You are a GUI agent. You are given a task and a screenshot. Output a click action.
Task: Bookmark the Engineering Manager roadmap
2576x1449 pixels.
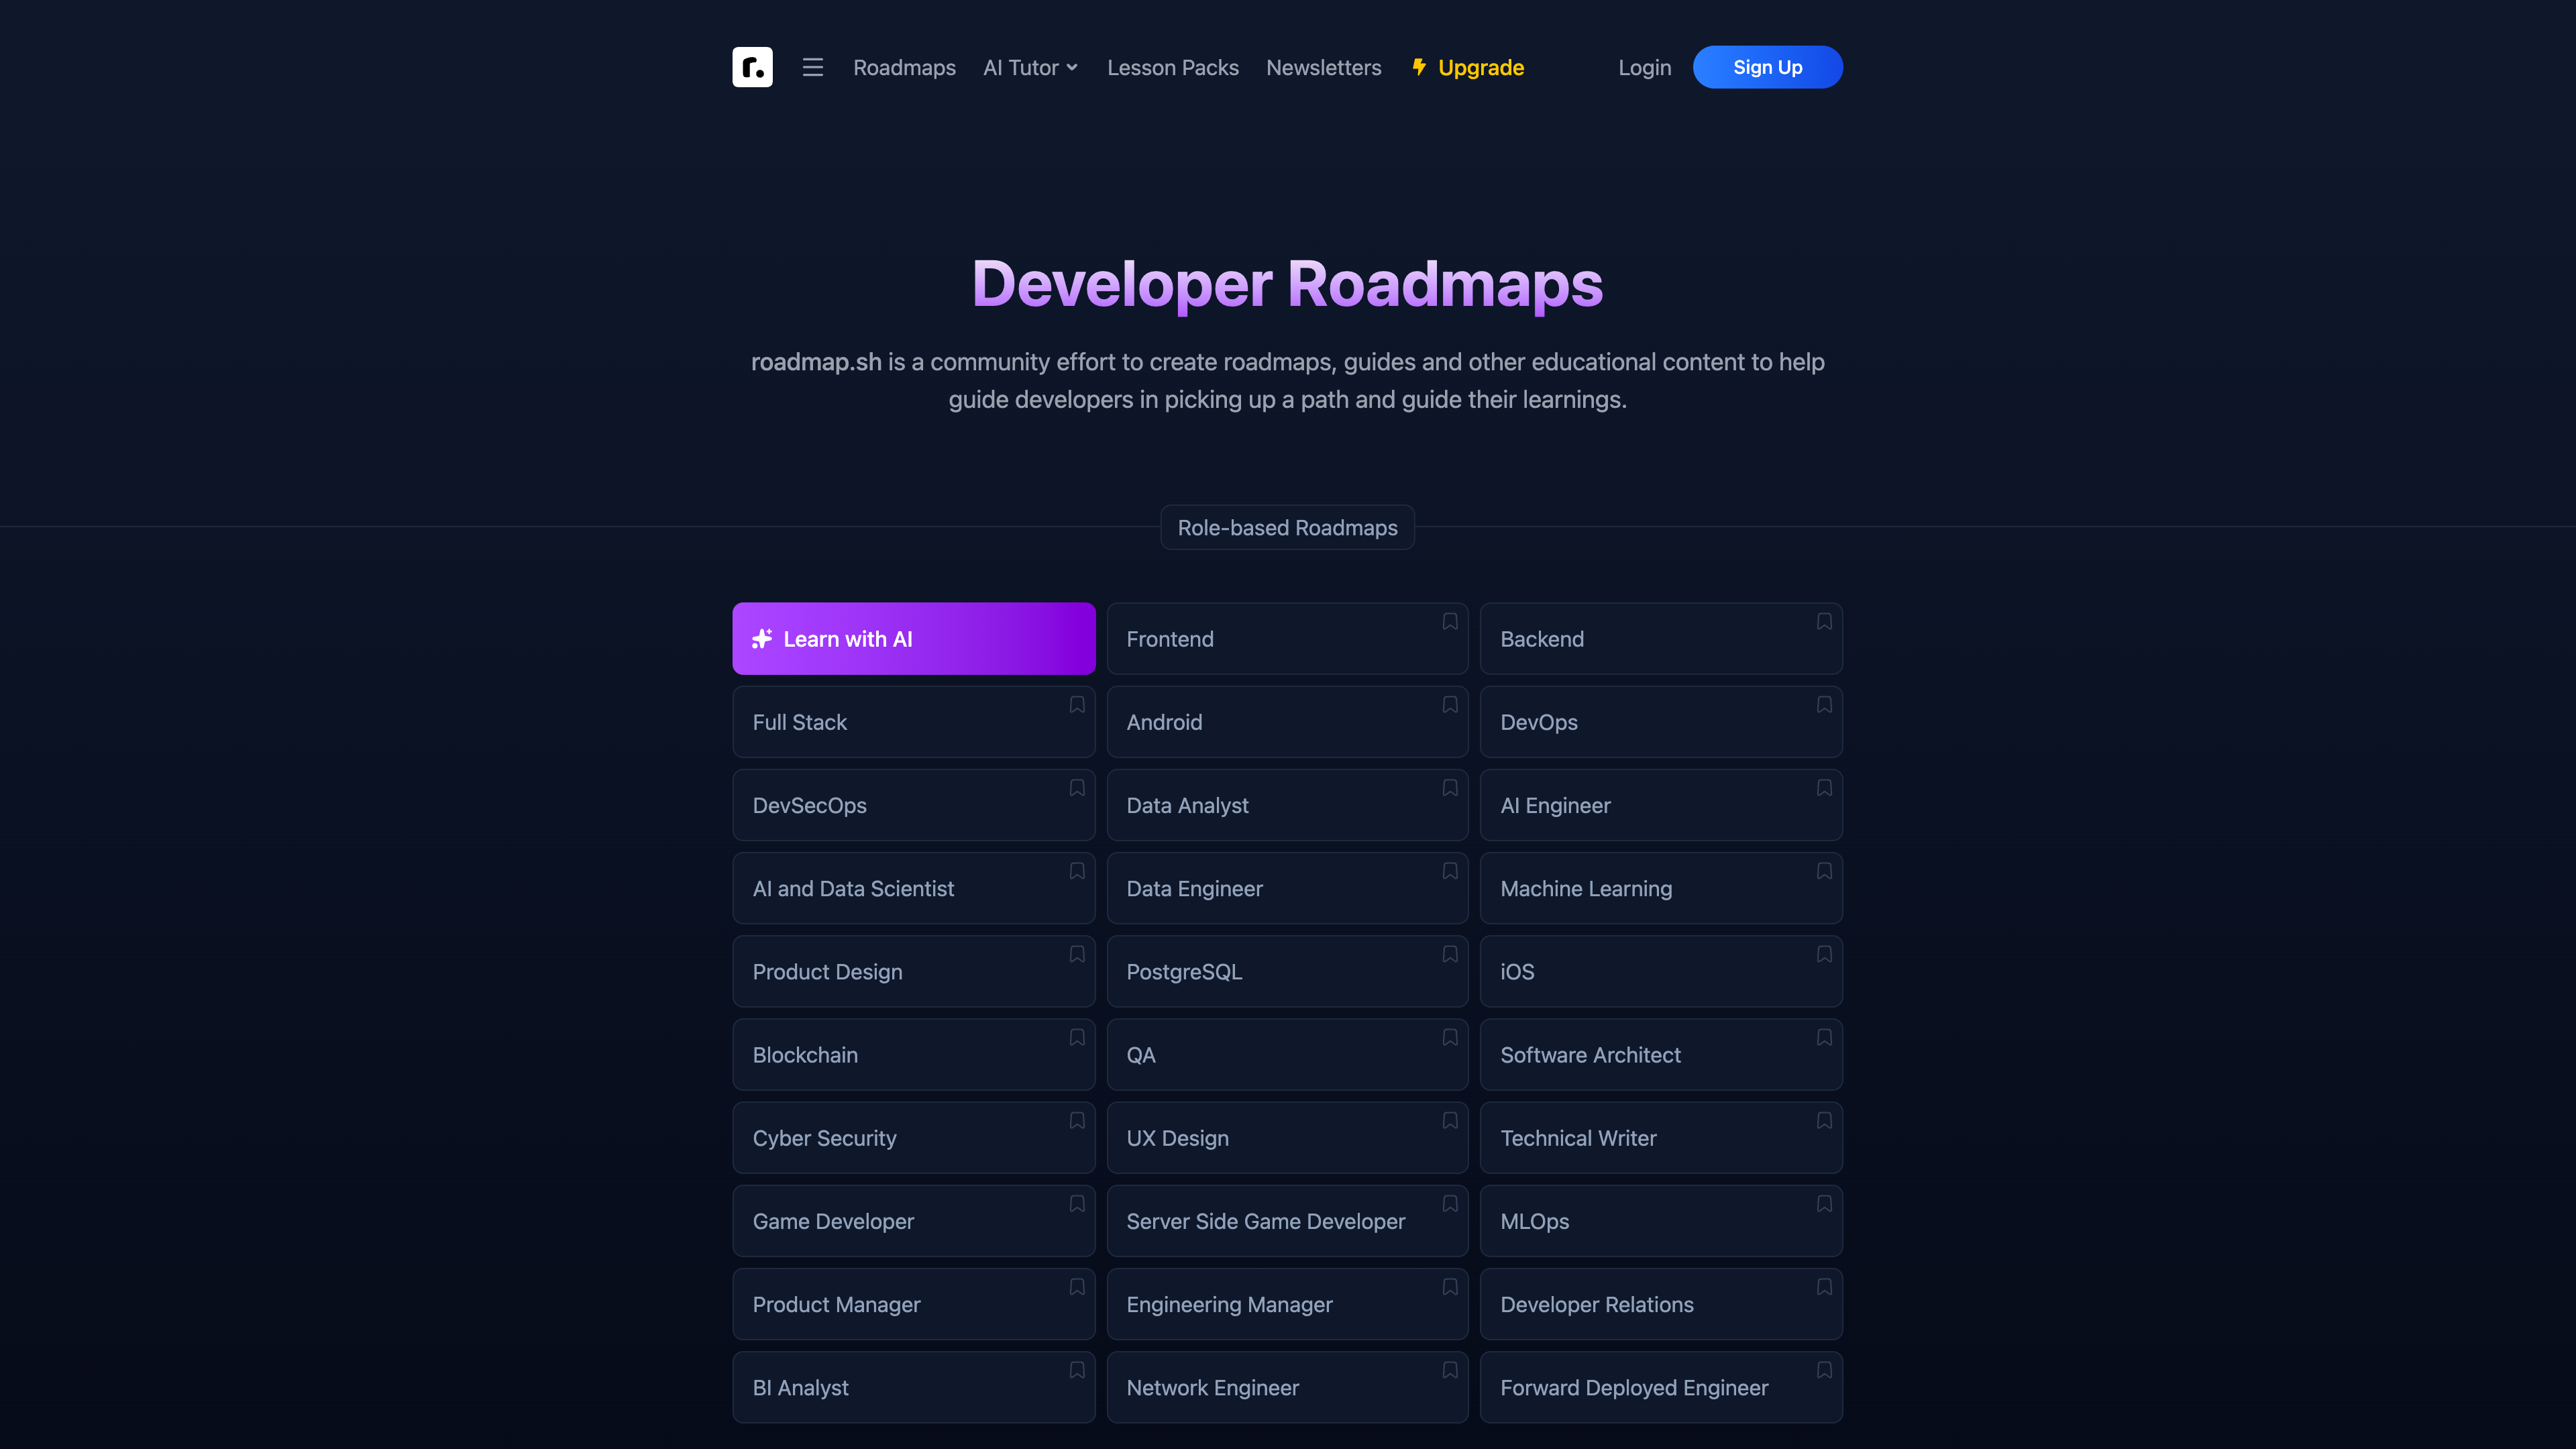(x=1450, y=1286)
